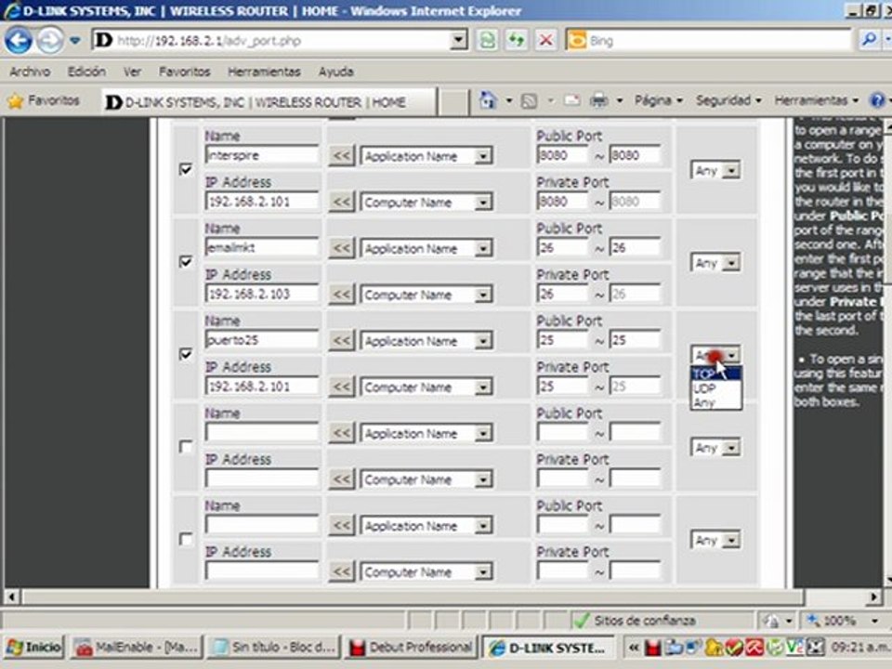The width and height of the screenshot is (892, 669).
Task: Click the Name field containing interspire
Action: [262, 155]
